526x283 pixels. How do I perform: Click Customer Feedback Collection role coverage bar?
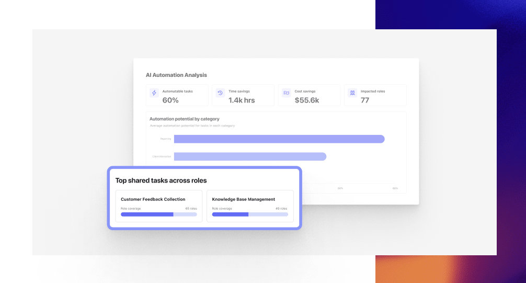(158, 214)
